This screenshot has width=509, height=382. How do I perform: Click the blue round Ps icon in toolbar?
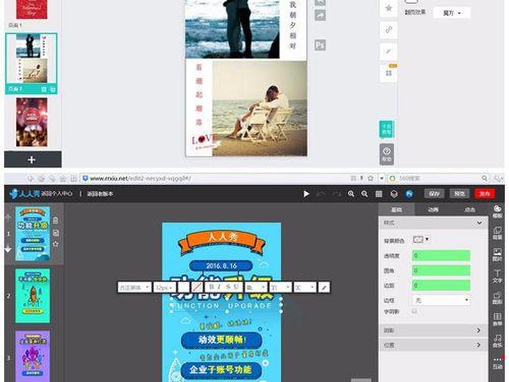click(x=409, y=194)
